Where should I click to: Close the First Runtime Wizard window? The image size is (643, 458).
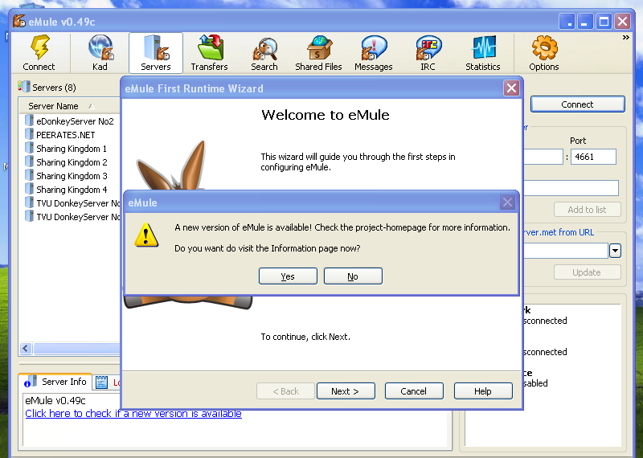coord(511,88)
